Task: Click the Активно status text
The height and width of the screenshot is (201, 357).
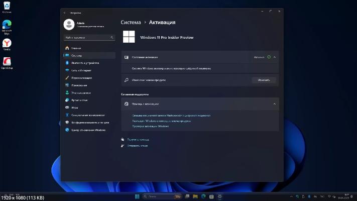Action: [x=259, y=57]
